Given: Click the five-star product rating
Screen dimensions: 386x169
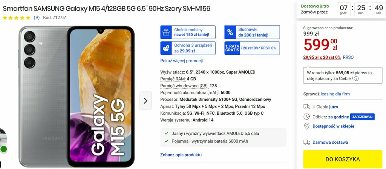Looking at the screenshot, I should (17, 18).
